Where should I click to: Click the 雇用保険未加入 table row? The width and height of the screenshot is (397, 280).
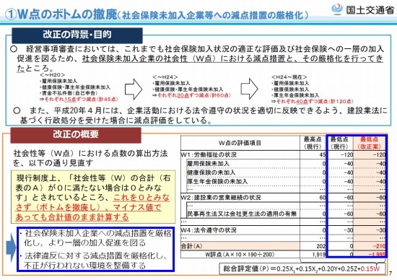[286, 164]
